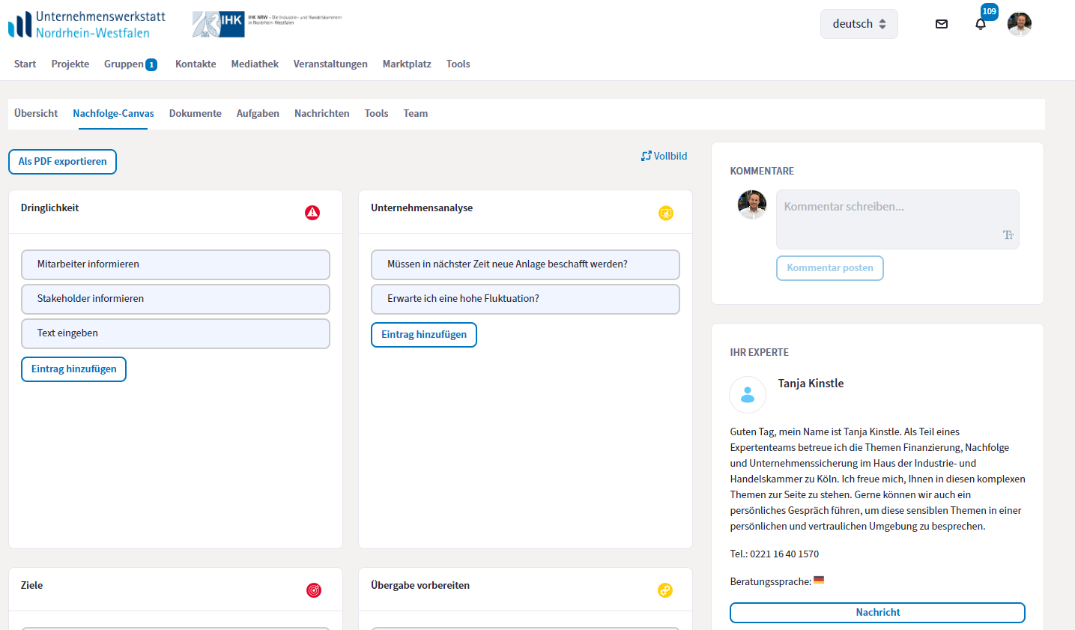The image size is (1075, 630).
Task: Switch to the Aufgaben tab
Action: pos(258,114)
